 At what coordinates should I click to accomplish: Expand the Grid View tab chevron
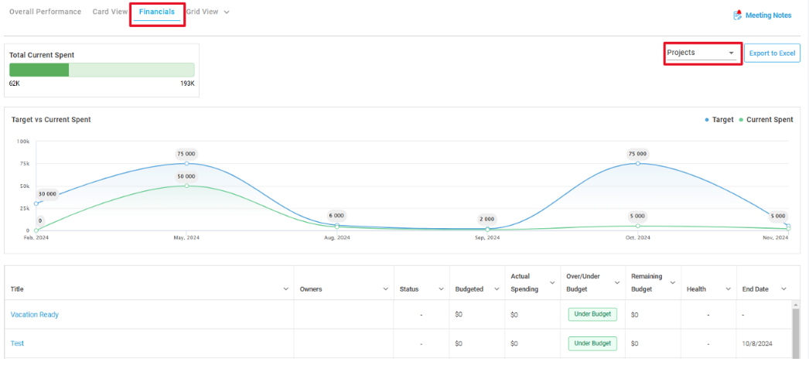(x=227, y=12)
